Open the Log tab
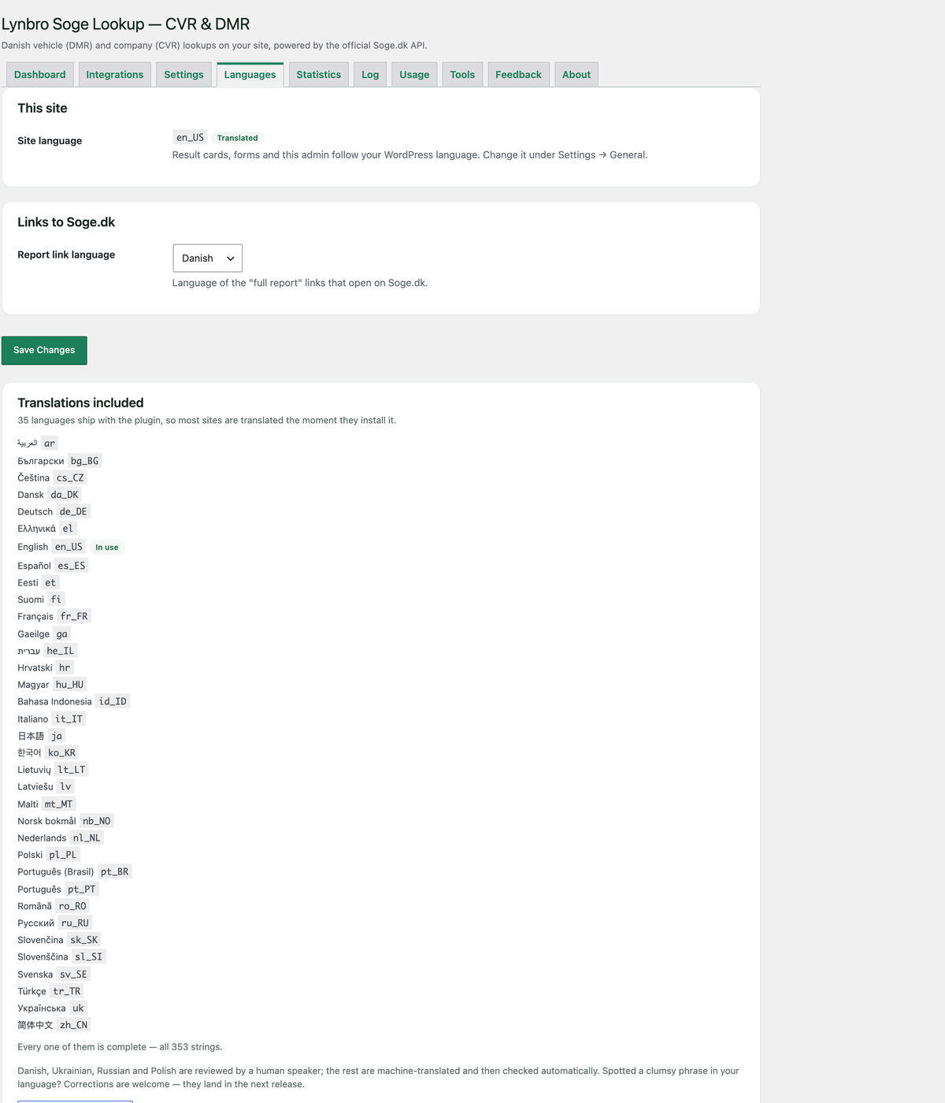The width and height of the screenshot is (945, 1103). coord(370,75)
